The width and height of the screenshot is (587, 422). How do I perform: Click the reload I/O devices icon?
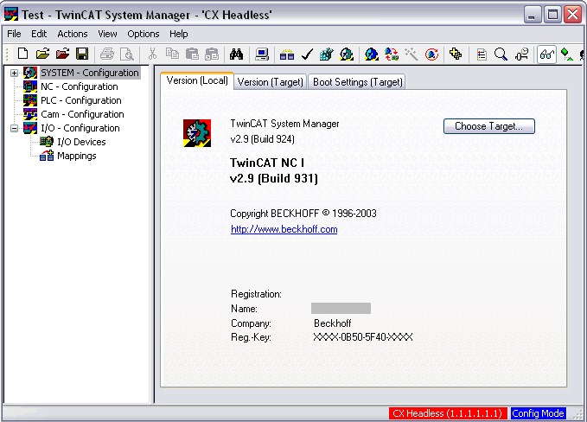click(x=392, y=54)
